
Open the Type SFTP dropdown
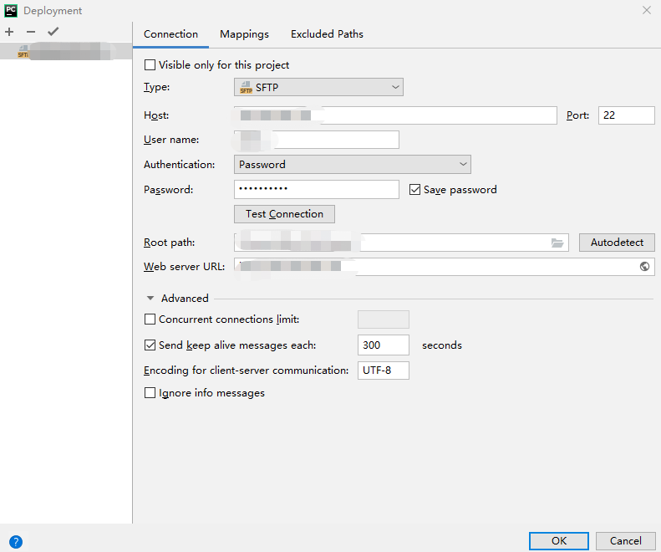click(x=318, y=87)
